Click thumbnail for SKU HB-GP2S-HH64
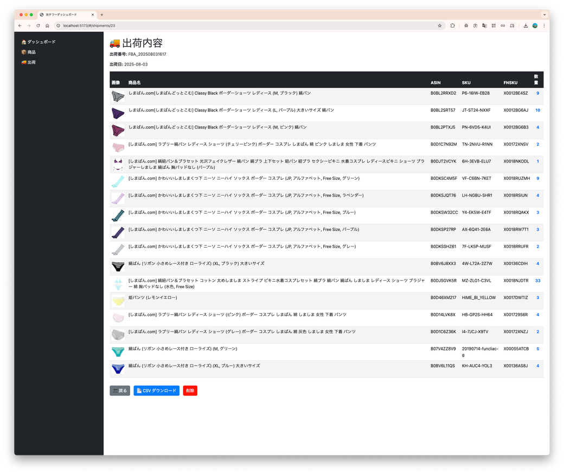The image size is (564, 474). click(118, 317)
